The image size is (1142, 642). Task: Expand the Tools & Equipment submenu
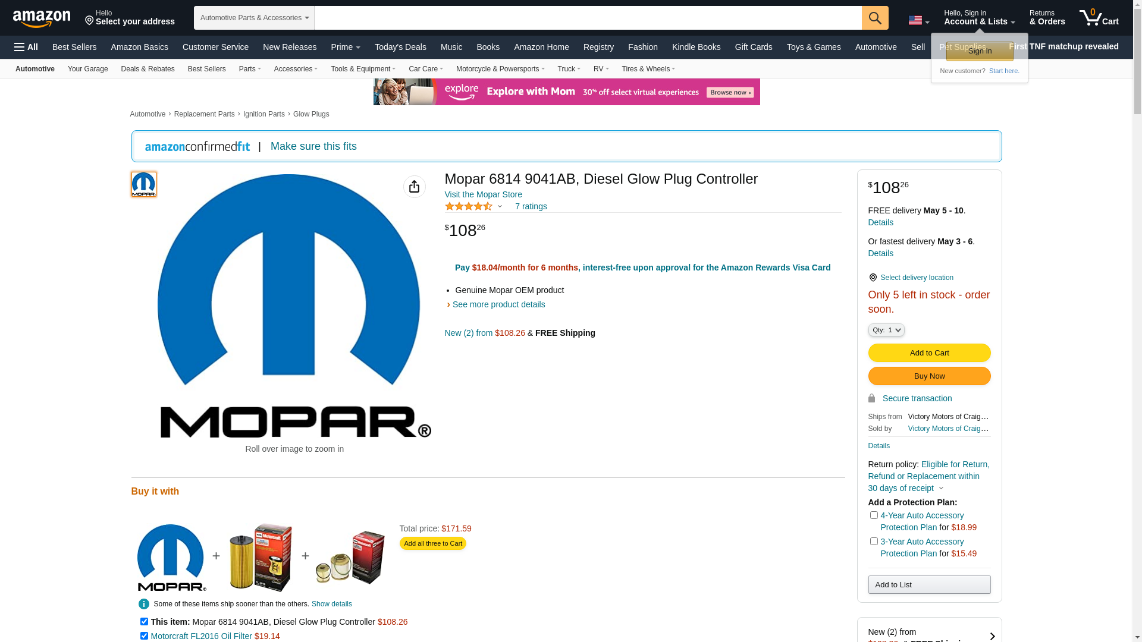pos(363,69)
